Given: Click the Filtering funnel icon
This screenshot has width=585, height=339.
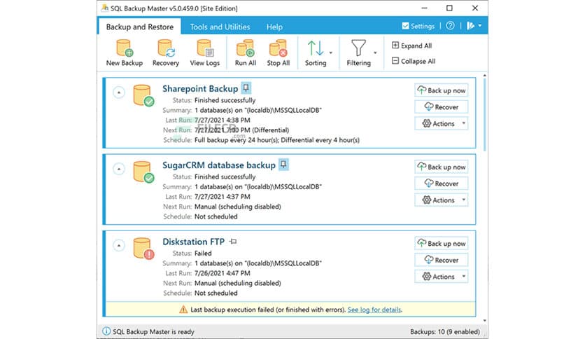Looking at the screenshot, I should 358,48.
